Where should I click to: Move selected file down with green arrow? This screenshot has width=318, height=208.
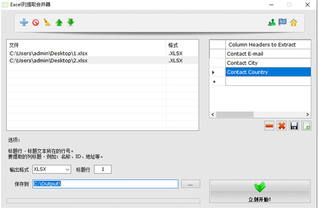[70, 22]
